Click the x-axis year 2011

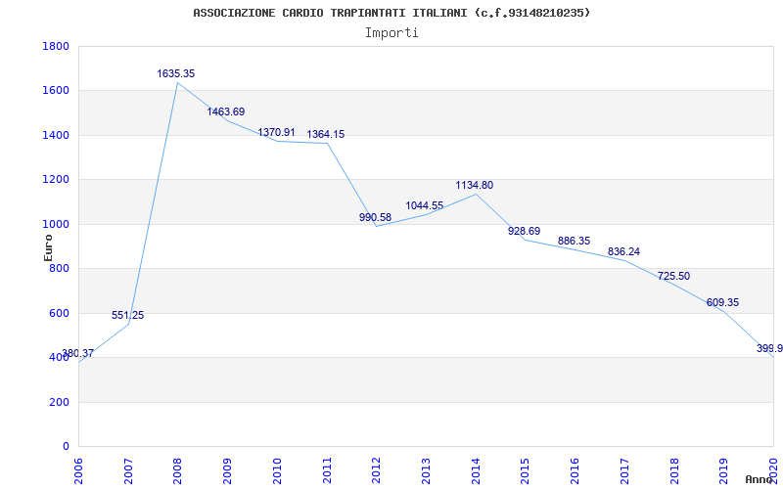click(x=327, y=470)
